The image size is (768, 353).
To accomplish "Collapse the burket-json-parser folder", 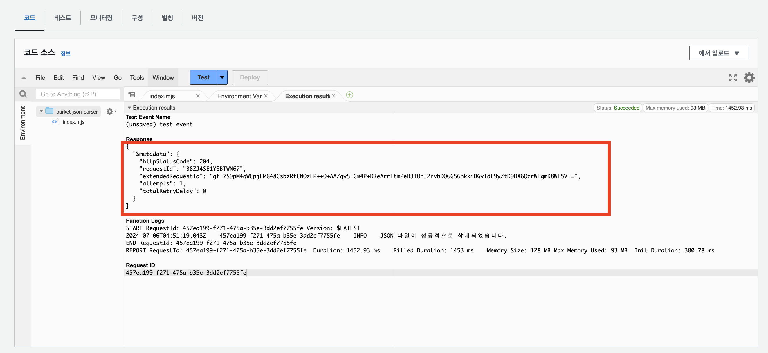I will point(42,111).
